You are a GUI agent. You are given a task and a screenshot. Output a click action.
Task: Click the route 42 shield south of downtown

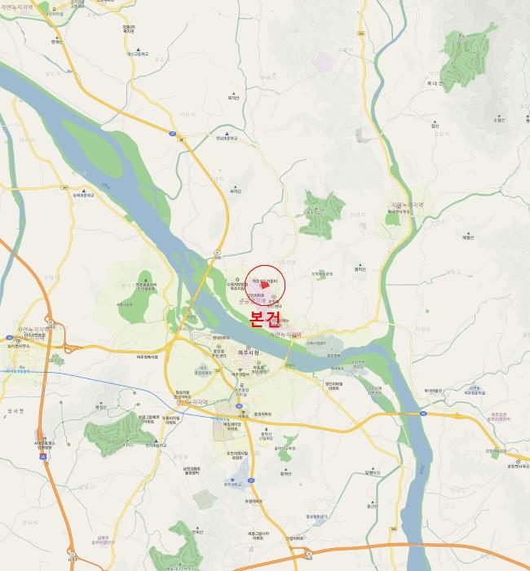click(239, 405)
